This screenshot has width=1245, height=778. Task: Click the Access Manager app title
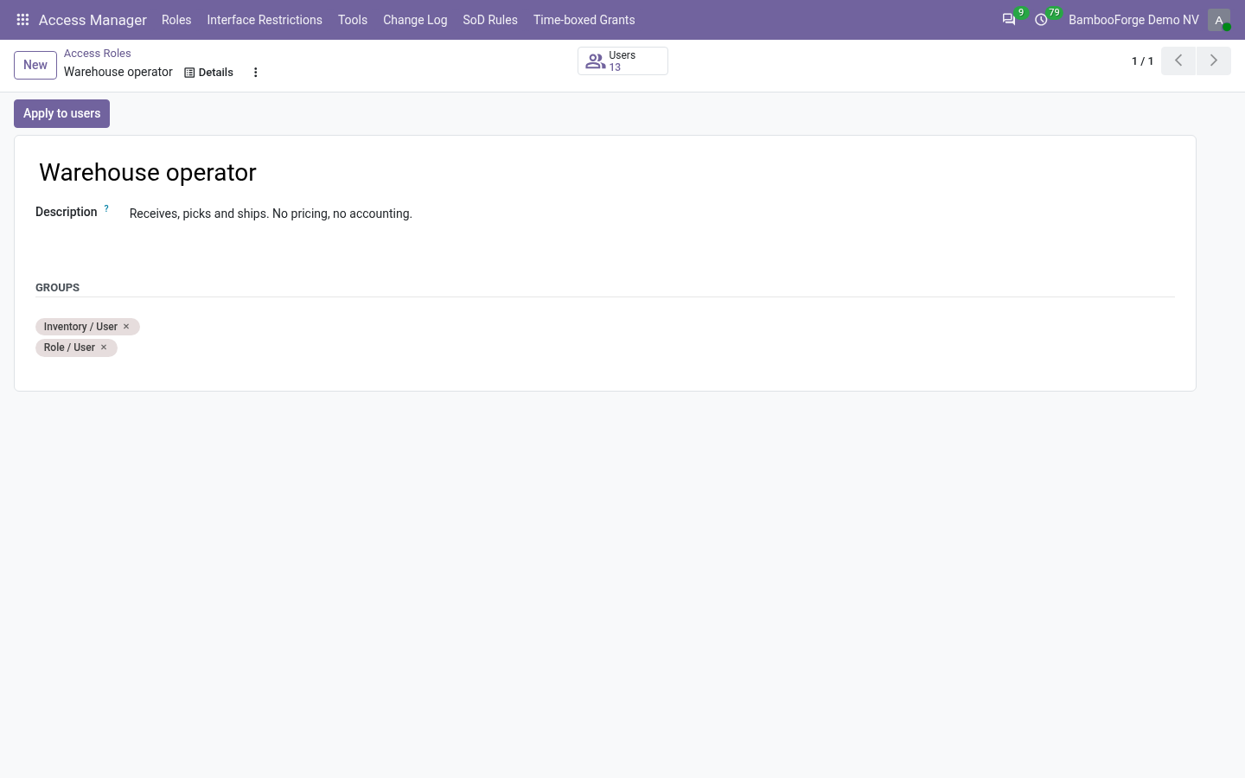pos(93,20)
